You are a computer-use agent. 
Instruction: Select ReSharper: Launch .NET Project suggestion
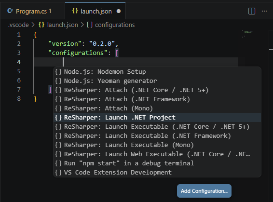point(157,118)
